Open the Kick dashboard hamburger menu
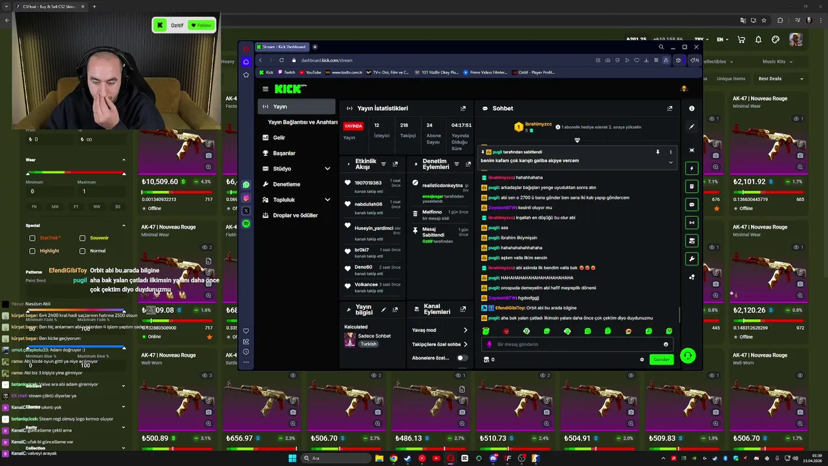The height and width of the screenshot is (466, 828). click(x=265, y=89)
